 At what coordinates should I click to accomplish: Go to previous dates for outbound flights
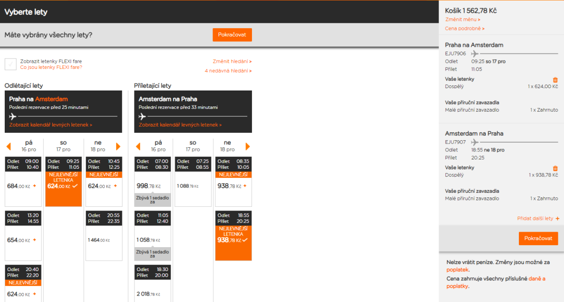click(8, 146)
